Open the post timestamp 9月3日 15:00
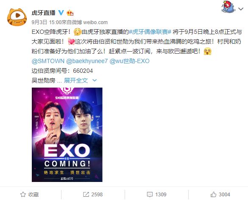This screenshot has height=201, width=248. 46,22
